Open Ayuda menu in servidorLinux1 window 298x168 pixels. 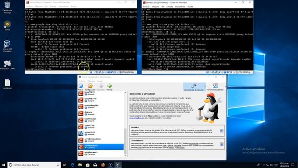click(74, 7)
